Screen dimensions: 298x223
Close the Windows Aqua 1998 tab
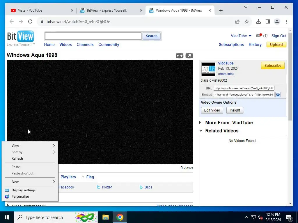pyautogui.click(x=210, y=10)
